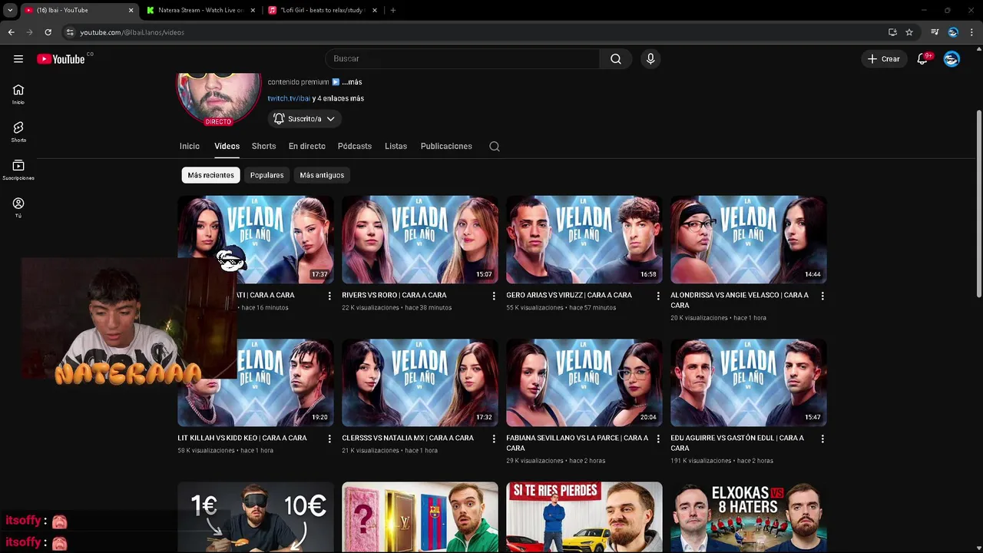
Task: Search within channel magnifier icon
Action: coord(495,146)
